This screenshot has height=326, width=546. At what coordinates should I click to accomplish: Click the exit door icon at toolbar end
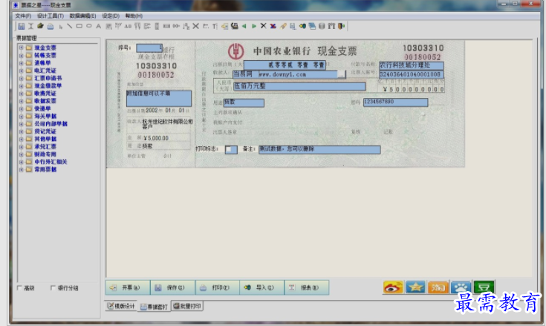(x=341, y=26)
